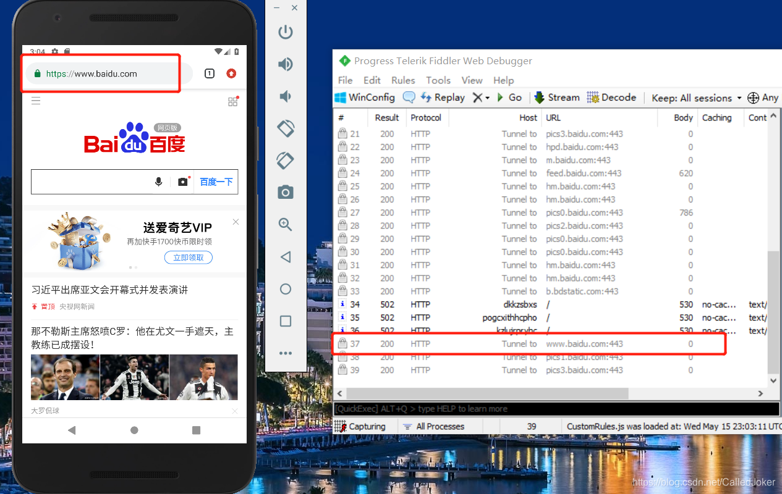Sort by the Body column header

click(677, 117)
